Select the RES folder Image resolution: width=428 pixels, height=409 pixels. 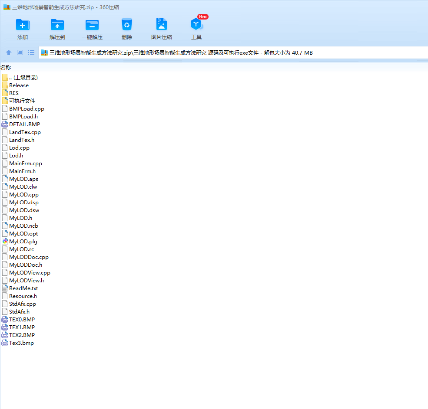pos(10,93)
